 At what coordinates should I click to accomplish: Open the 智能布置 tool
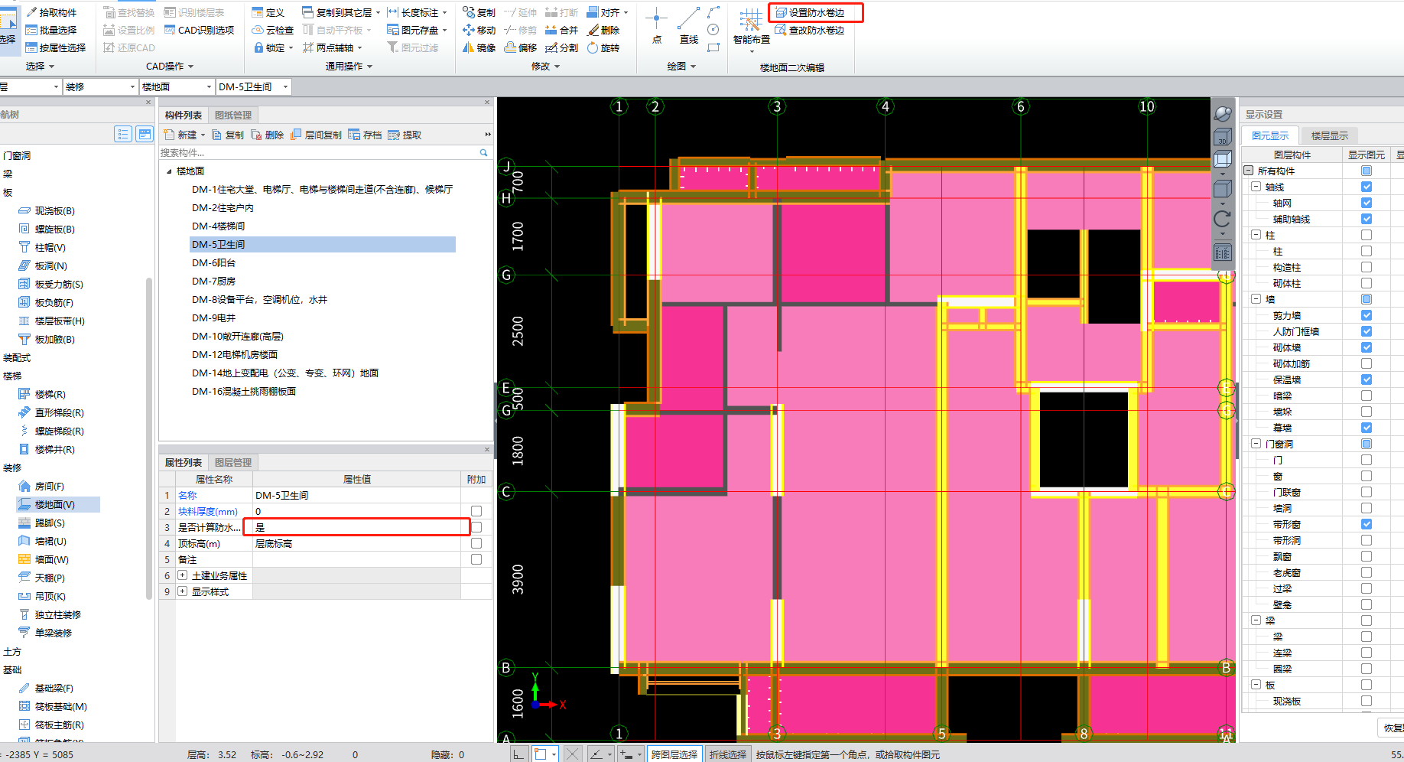tap(751, 30)
